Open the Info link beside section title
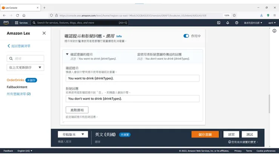This screenshot has height=157, width=279. point(119,36)
